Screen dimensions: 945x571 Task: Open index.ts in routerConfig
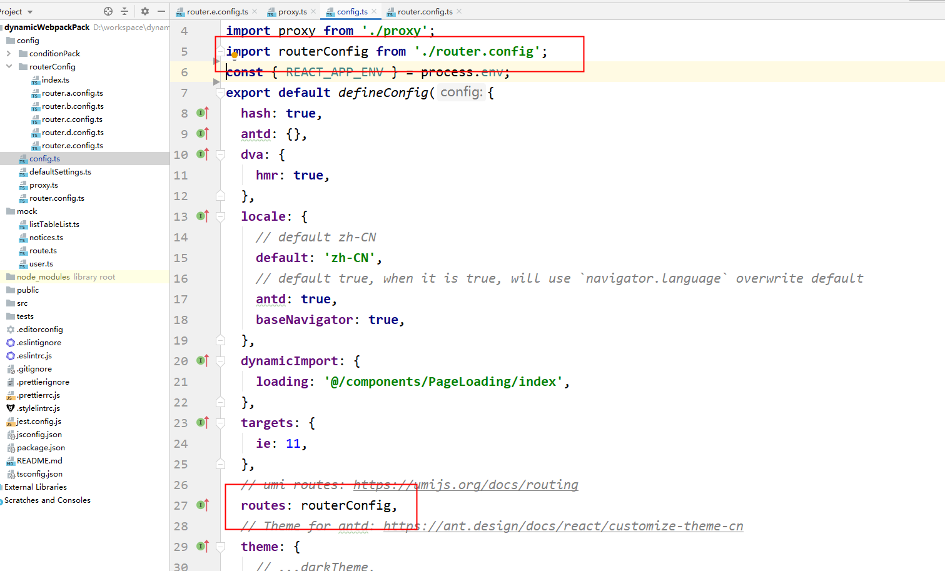point(56,80)
